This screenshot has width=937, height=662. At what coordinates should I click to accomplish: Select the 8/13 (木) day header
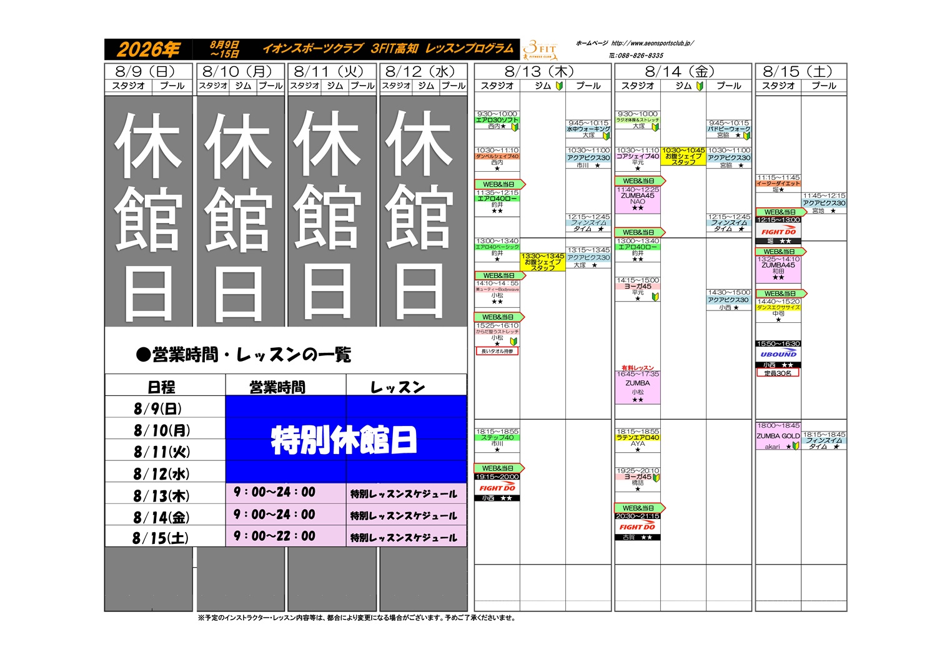click(540, 72)
